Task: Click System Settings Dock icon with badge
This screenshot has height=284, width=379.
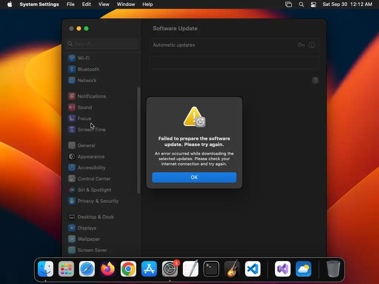Action: coord(170,269)
